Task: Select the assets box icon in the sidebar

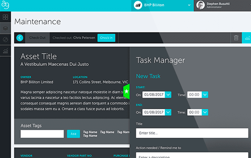Action: point(5,28)
